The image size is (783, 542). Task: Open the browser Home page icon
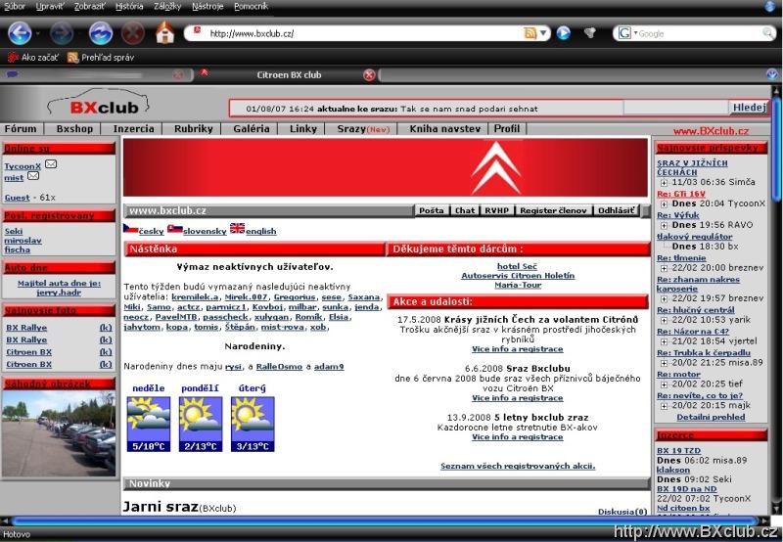click(165, 32)
